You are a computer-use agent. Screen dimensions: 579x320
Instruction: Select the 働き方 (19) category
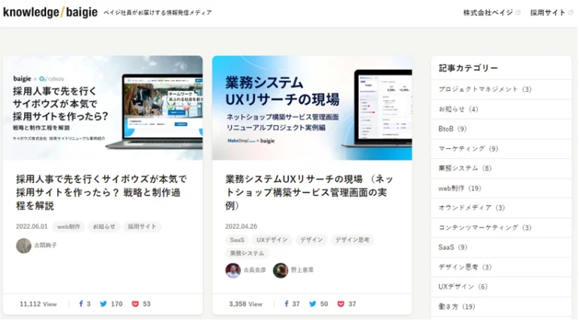501,306
